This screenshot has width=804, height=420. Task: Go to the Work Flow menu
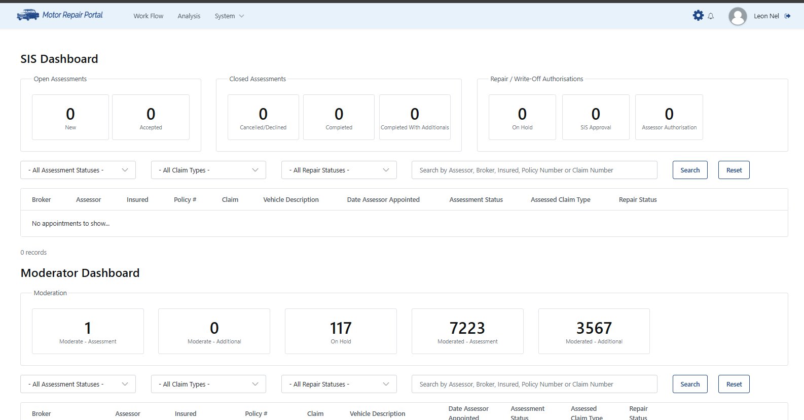pyautogui.click(x=149, y=16)
